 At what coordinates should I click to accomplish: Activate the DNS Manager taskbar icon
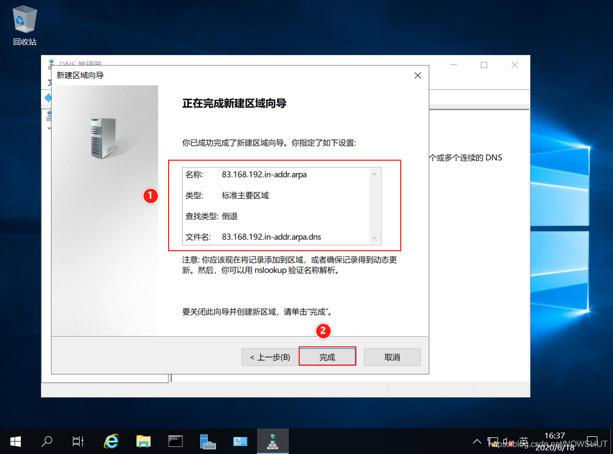coord(273,441)
